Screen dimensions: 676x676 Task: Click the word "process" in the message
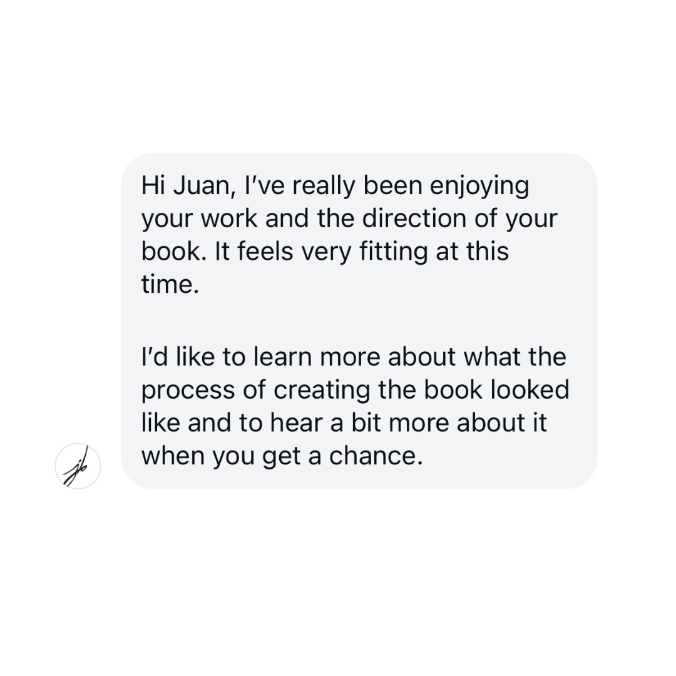coord(188,391)
